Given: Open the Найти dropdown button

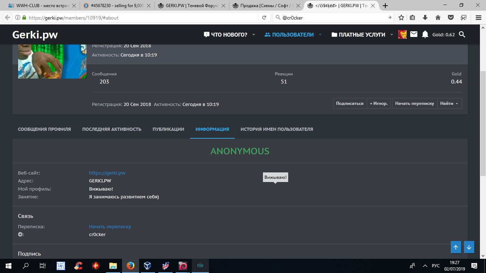Looking at the screenshot, I should click(449, 103).
